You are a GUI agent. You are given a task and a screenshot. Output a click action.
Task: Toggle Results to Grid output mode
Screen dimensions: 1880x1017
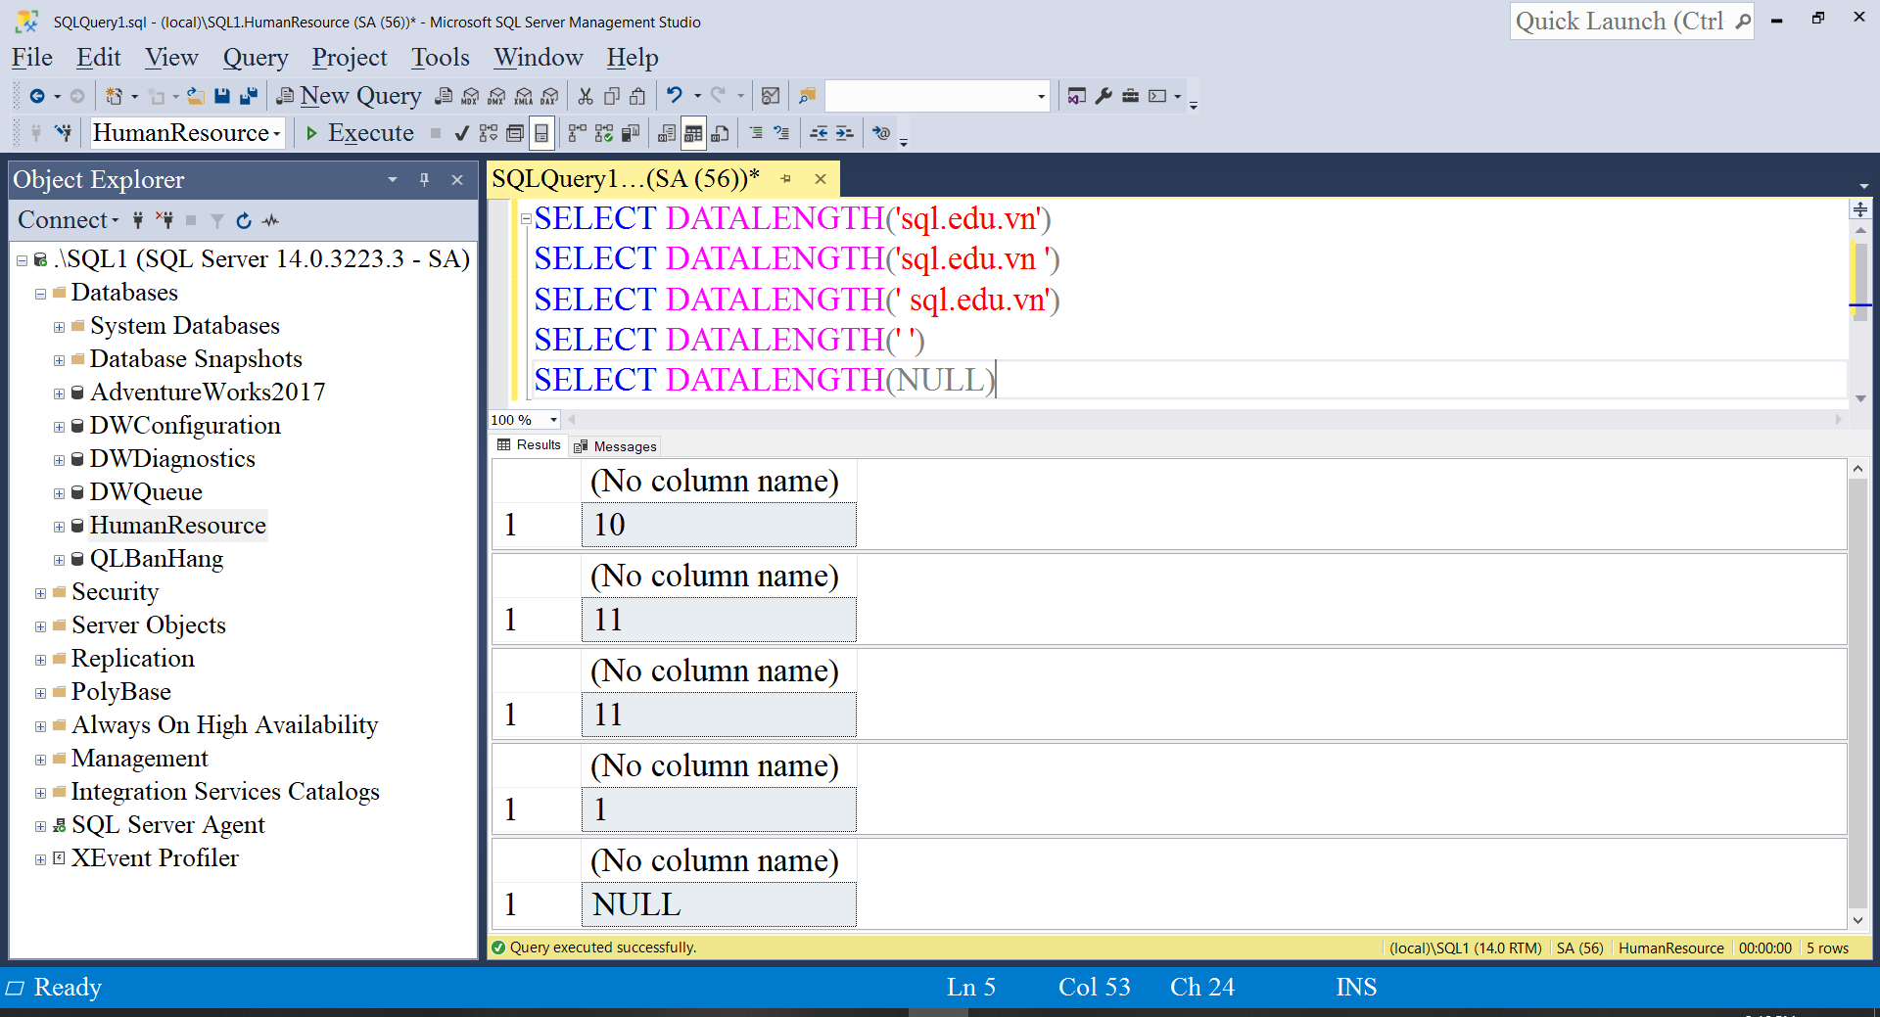tap(693, 133)
